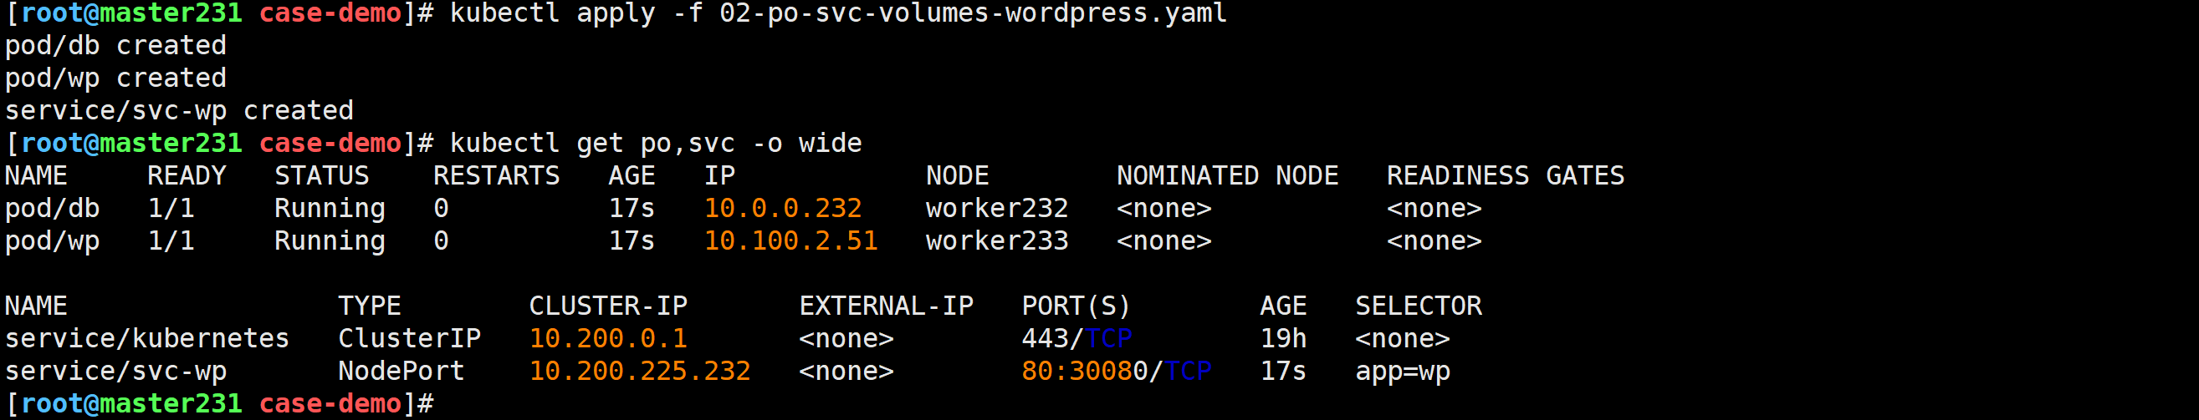Select the 'pod/wp created' output line
This screenshot has width=2199, height=420.
pos(115,78)
